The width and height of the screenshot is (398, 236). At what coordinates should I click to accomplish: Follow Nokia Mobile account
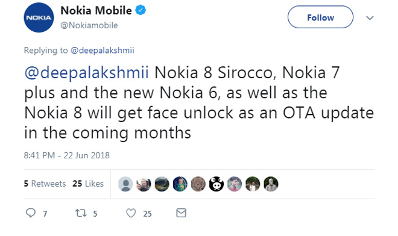point(320,17)
